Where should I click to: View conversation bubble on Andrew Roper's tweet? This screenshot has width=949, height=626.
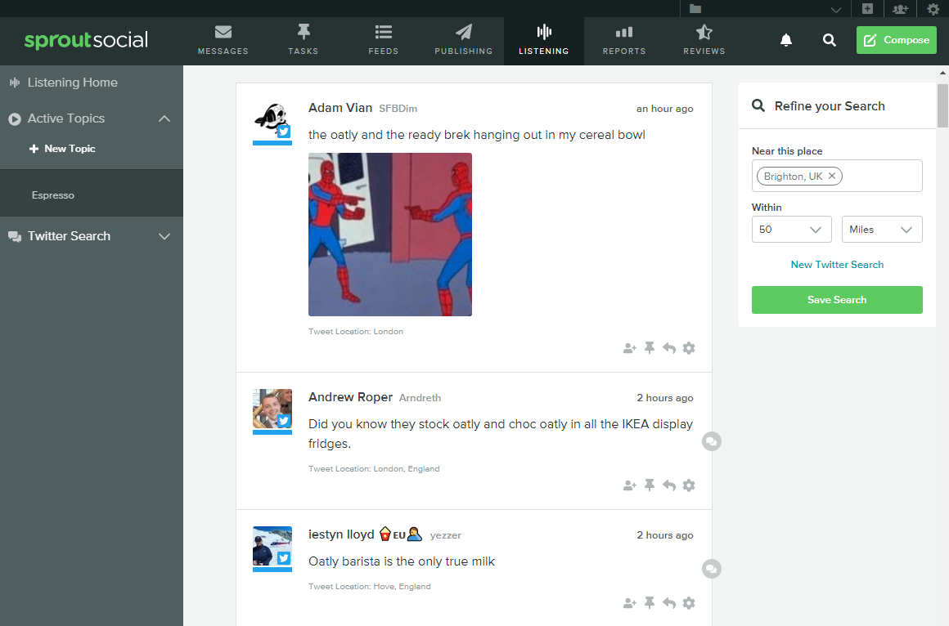point(712,441)
